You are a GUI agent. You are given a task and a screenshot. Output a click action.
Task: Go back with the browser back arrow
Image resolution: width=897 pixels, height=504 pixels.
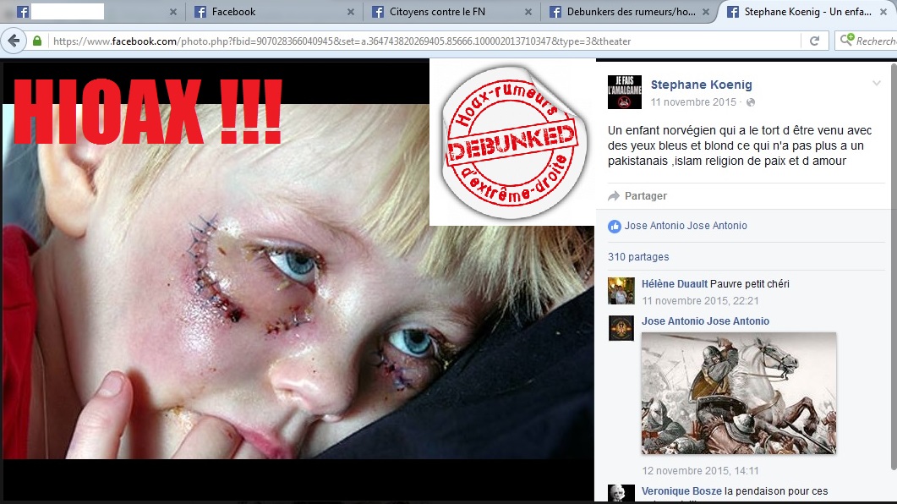tap(14, 41)
